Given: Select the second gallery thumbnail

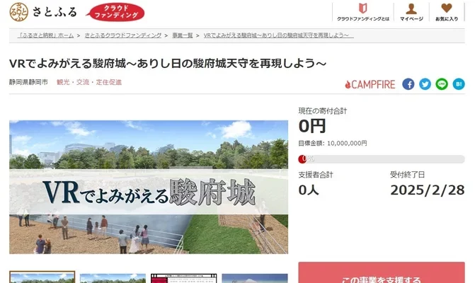Looking at the screenshot, I should [x=113, y=277].
